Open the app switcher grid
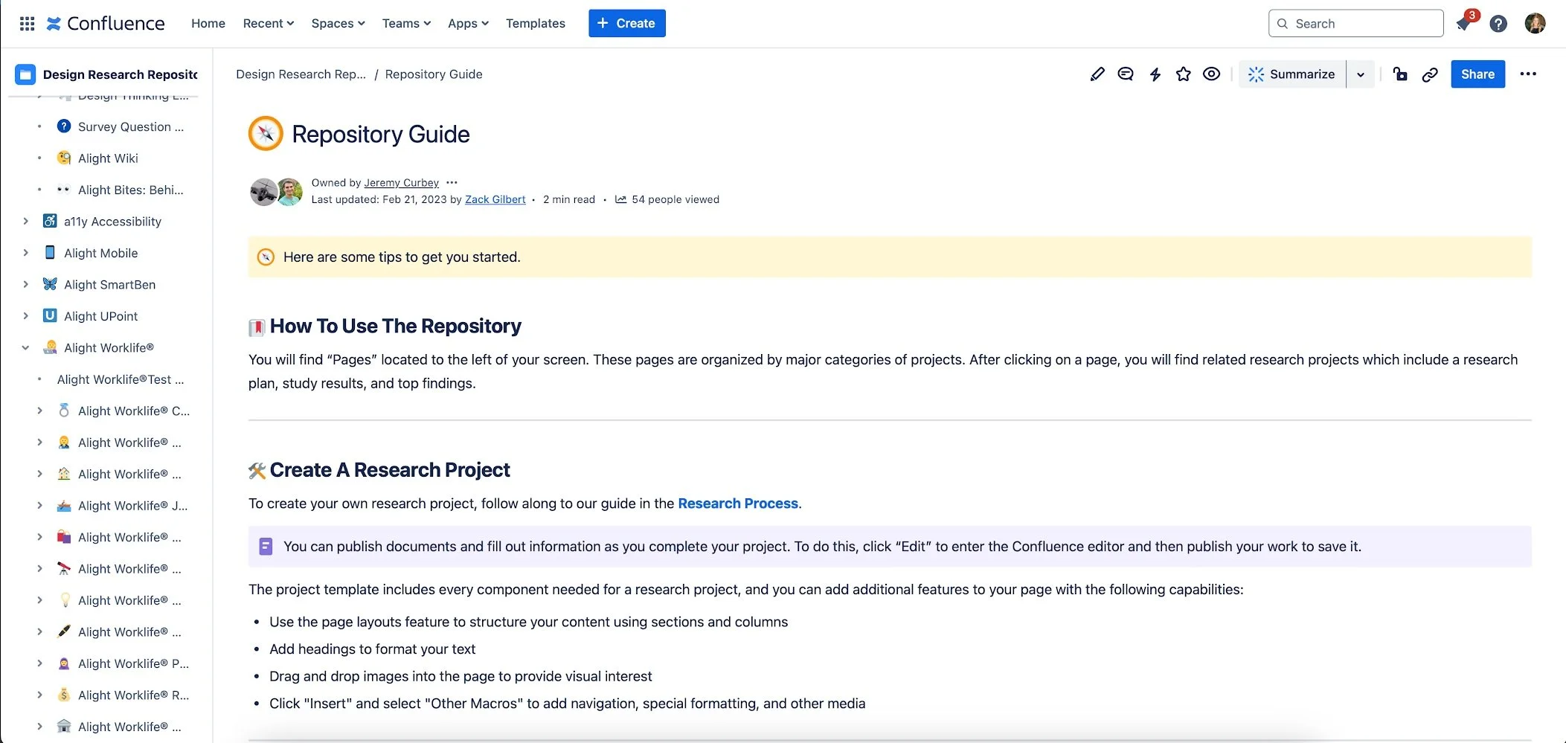Screen dimensions: 1566x743 [x=27, y=24]
